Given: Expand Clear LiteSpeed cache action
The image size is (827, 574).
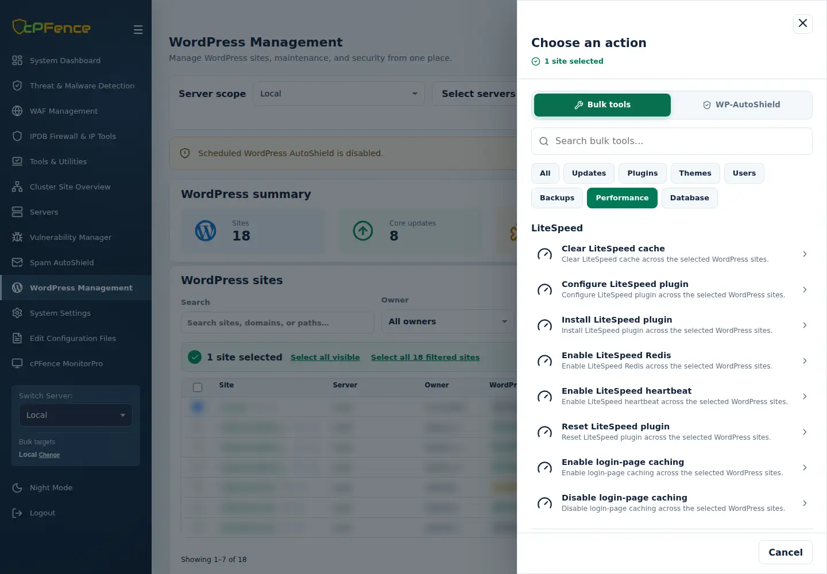Looking at the screenshot, I should (x=672, y=254).
